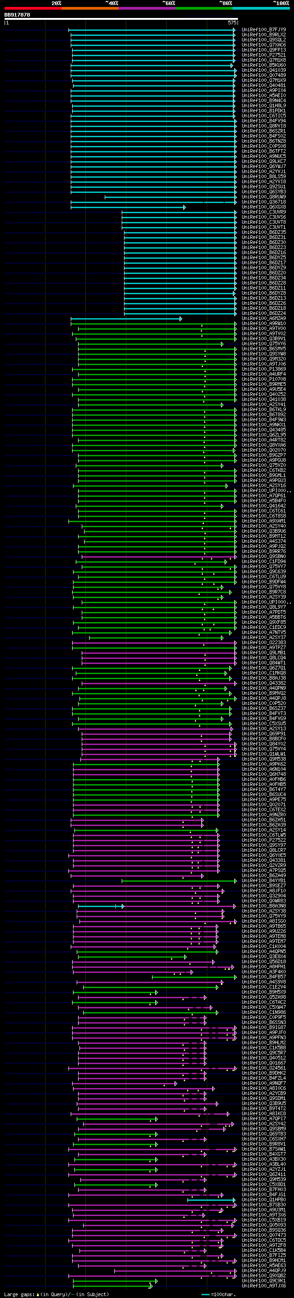Screen dimensions: 294x1298
Task: Open hit UniRef100_B5KU60
Action: (x=264, y=65)
